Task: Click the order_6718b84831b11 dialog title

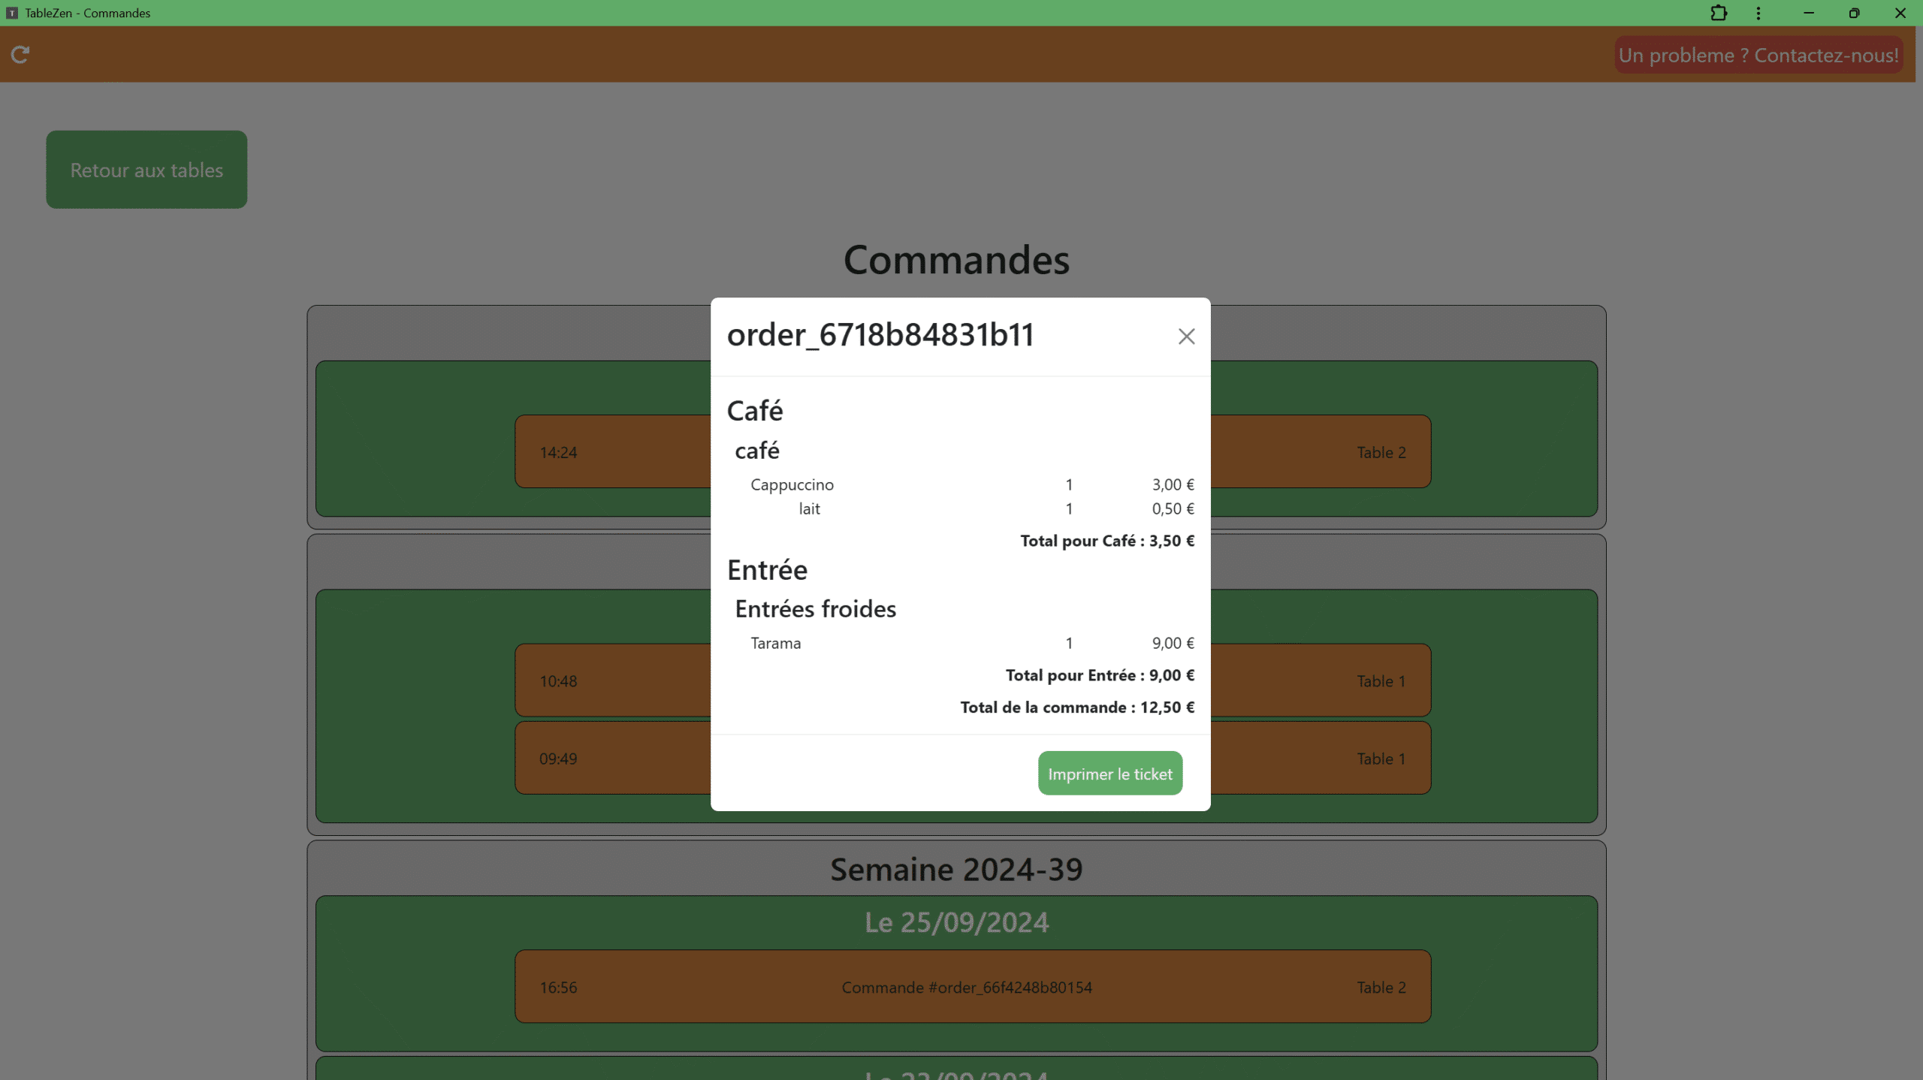Action: pyautogui.click(x=880, y=335)
